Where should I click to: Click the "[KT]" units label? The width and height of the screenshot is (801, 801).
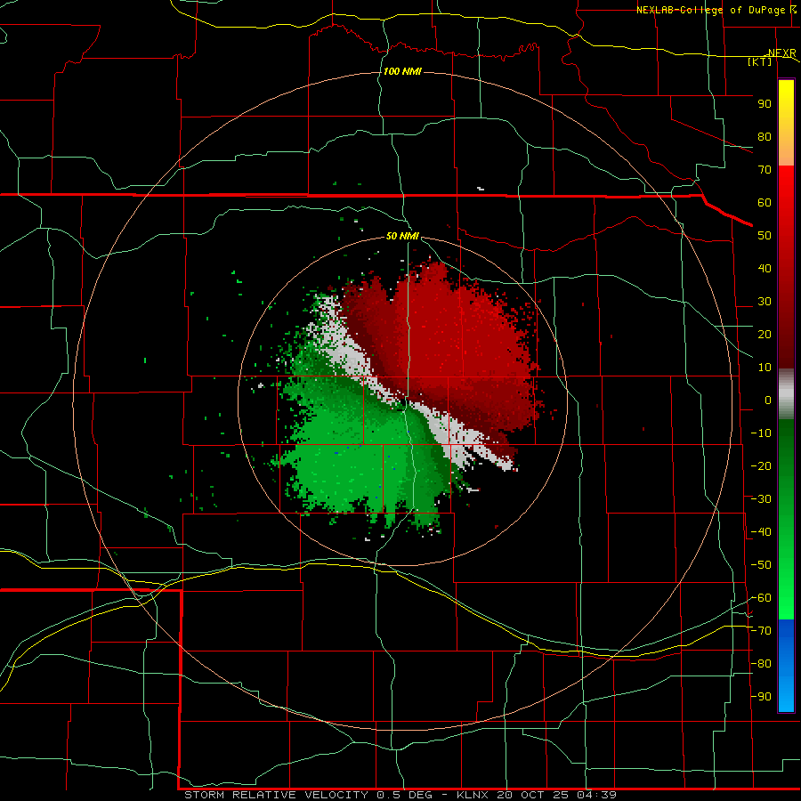click(x=760, y=61)
